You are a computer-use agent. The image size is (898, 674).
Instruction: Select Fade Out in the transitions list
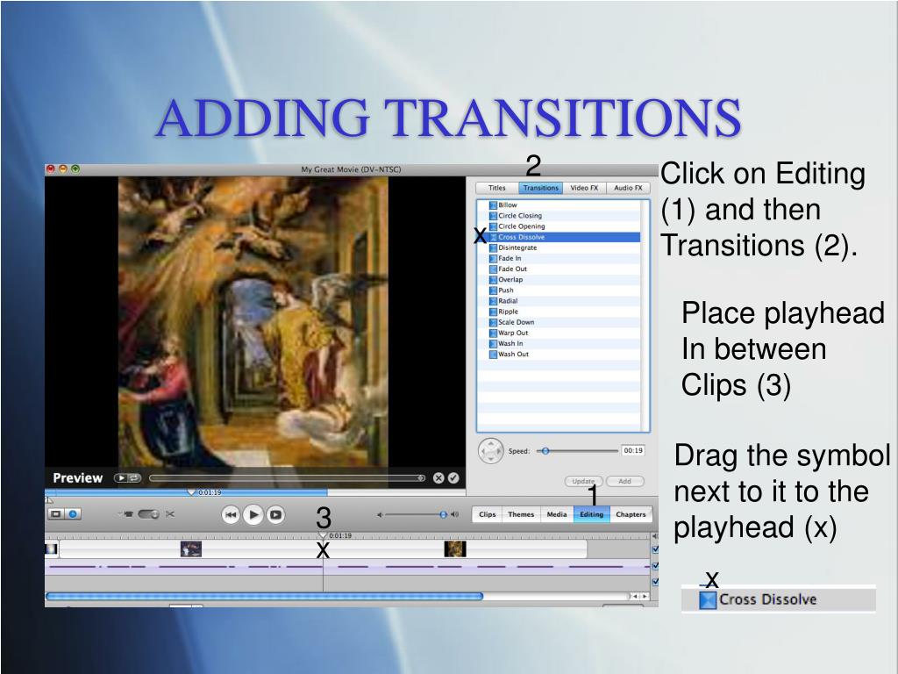512,269
